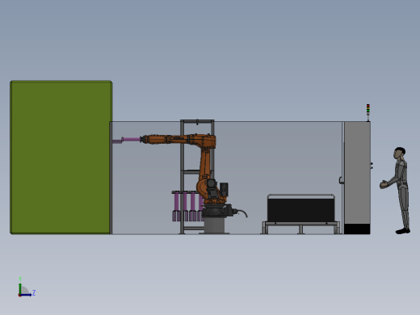
Task: Click the gray robot pedestal base
Action: coord(214,225)
